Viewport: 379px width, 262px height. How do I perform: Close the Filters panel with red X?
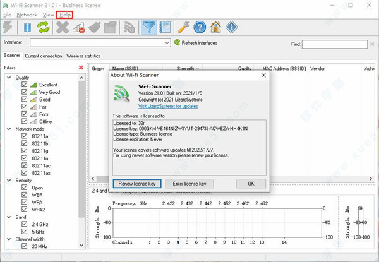[x=81, y=68]
